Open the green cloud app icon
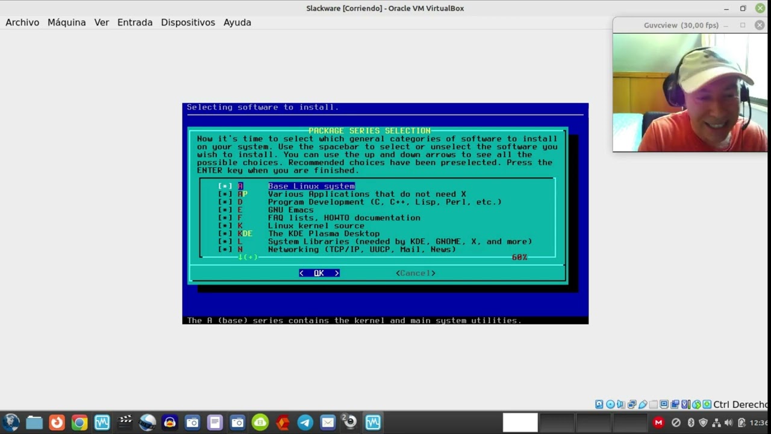Screen dimensions: 771x434 click(x=260, y=423)
